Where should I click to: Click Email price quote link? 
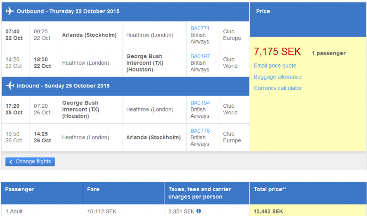(x=275, y=66)
